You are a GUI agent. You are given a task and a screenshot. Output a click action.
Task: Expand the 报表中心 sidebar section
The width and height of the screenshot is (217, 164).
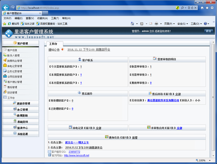[x=21, y=128]
